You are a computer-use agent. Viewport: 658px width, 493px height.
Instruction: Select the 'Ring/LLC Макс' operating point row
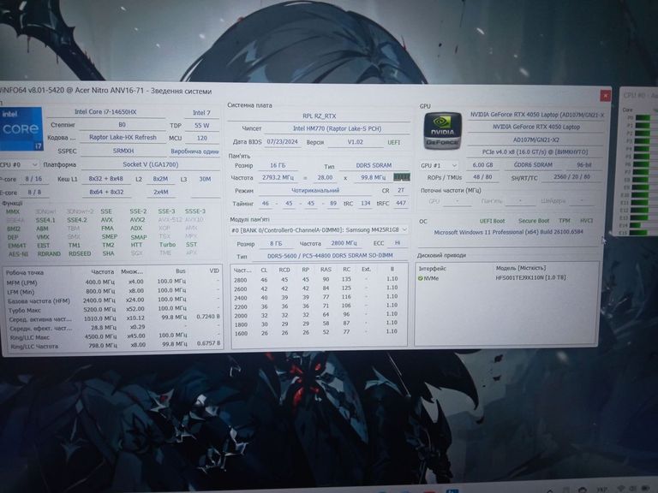[113, 336]
